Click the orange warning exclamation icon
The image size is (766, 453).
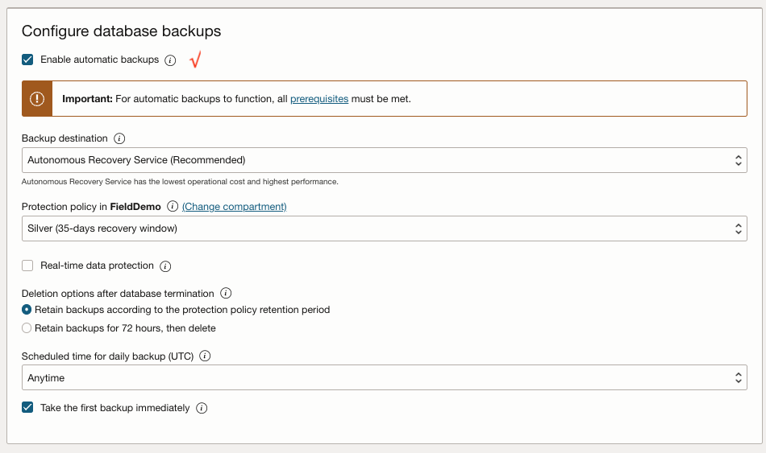37,98
